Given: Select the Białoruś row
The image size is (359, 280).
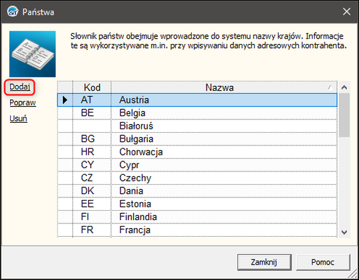Looking at the screenshot, I should 197,126.
